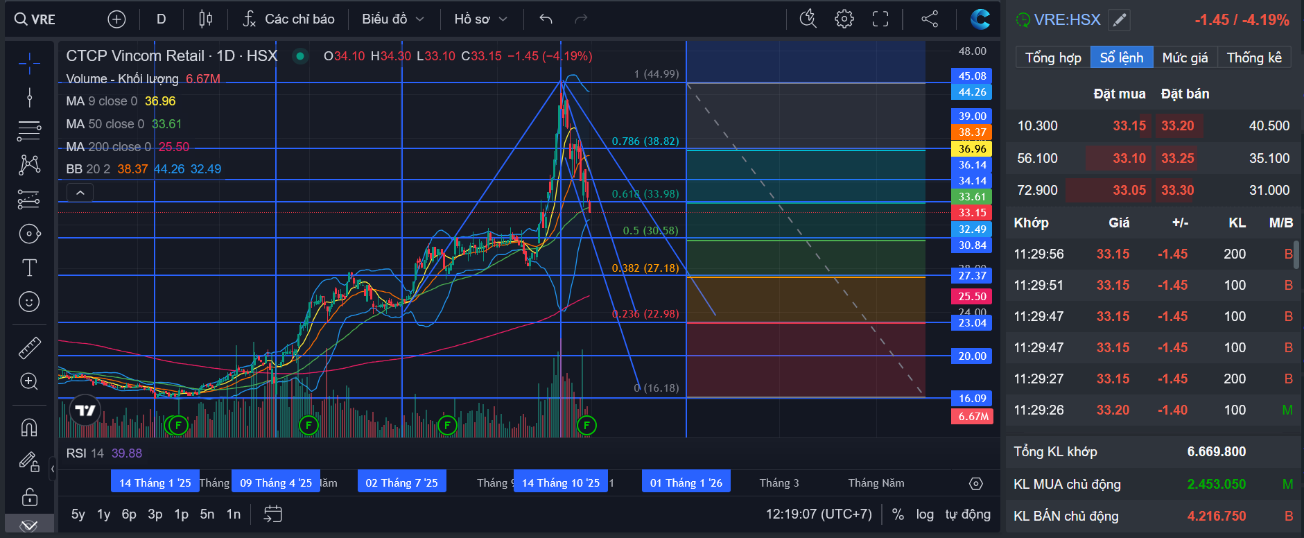Image resolution: width=1304 pixels, height=538 pixels.
Task: Click the MA 200 close indicator legend
Action: [x=128, y=147]
